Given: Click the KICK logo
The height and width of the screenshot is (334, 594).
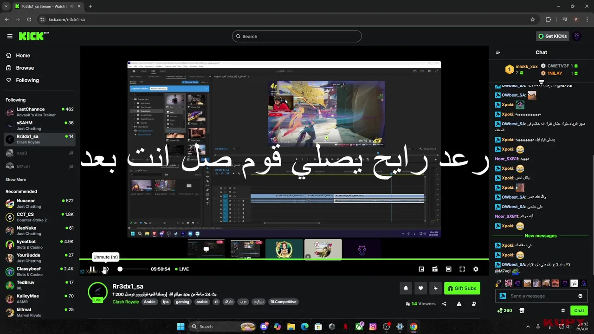Looking at the screenshot, I should (34, 36).
